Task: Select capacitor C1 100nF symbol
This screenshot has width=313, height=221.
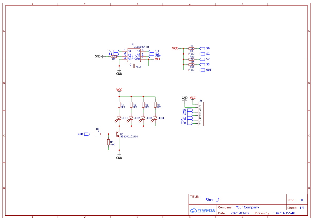Action: tap(134, 66)
